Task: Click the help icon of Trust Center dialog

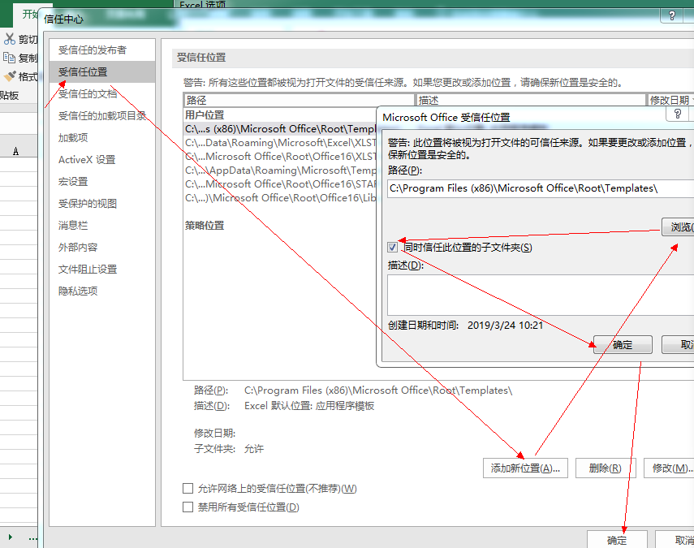Action: pos(672,16)
